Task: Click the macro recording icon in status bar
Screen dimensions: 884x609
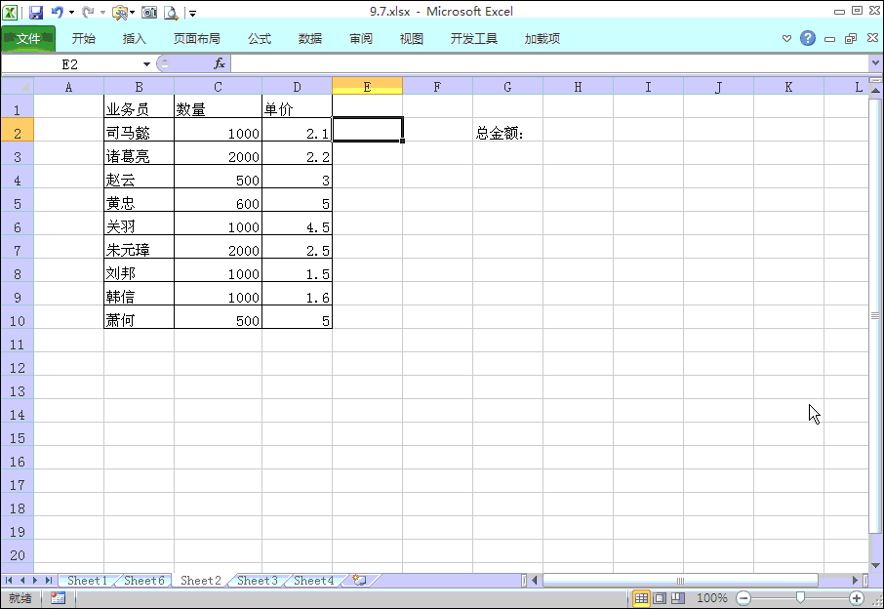Action: tap(58, 597)
